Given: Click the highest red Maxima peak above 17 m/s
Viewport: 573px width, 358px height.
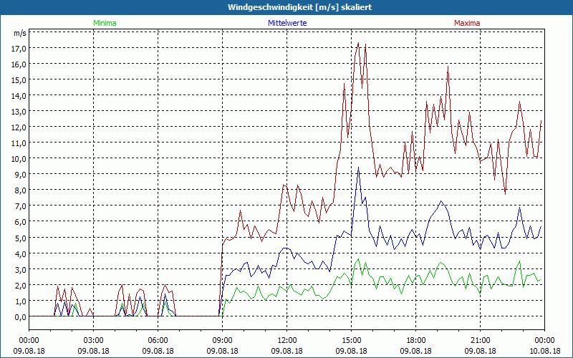Looking at the screenshot, I should [358, 43].
